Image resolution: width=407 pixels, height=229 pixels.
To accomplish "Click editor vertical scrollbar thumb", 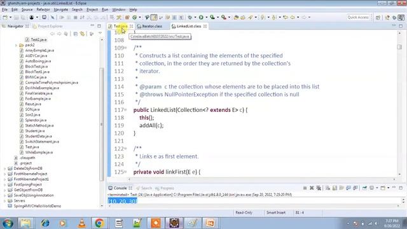I will [399, 47].
